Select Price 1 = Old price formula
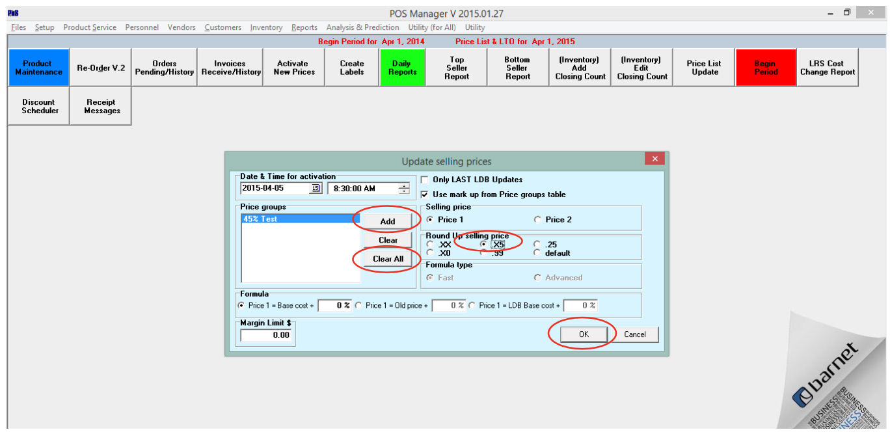This screenshot has height=432, width=890. pyautogui.click(x=358, y=305)
